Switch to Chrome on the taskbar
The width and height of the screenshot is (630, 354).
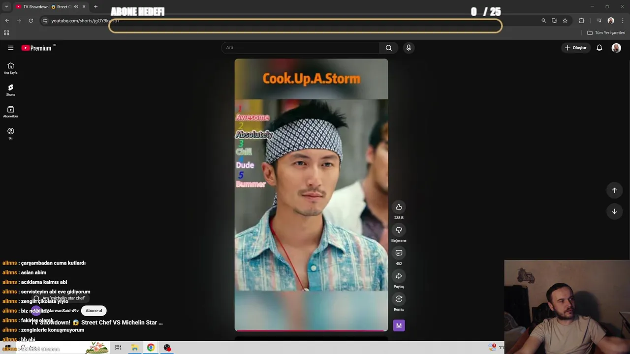coord(151,348)
